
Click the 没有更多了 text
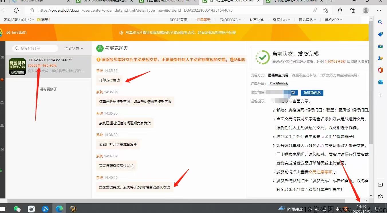(48, 89)
